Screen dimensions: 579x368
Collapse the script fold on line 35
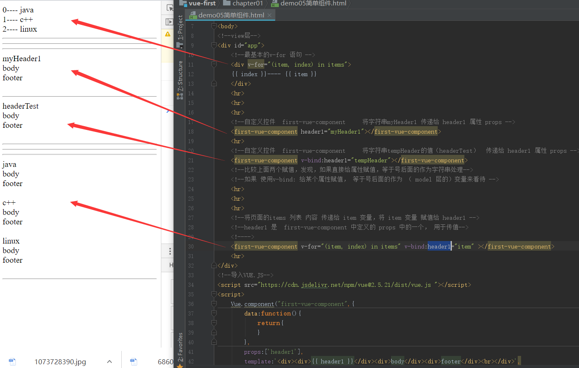[214, 294]
